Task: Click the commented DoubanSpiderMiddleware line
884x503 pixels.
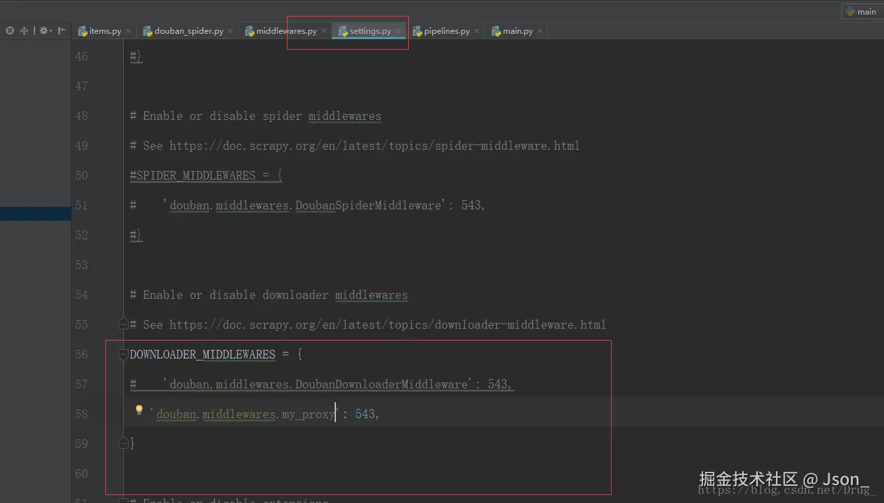Action: (308, 205)
